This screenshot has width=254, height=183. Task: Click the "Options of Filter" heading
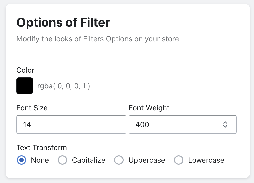(x=63, y=23)
